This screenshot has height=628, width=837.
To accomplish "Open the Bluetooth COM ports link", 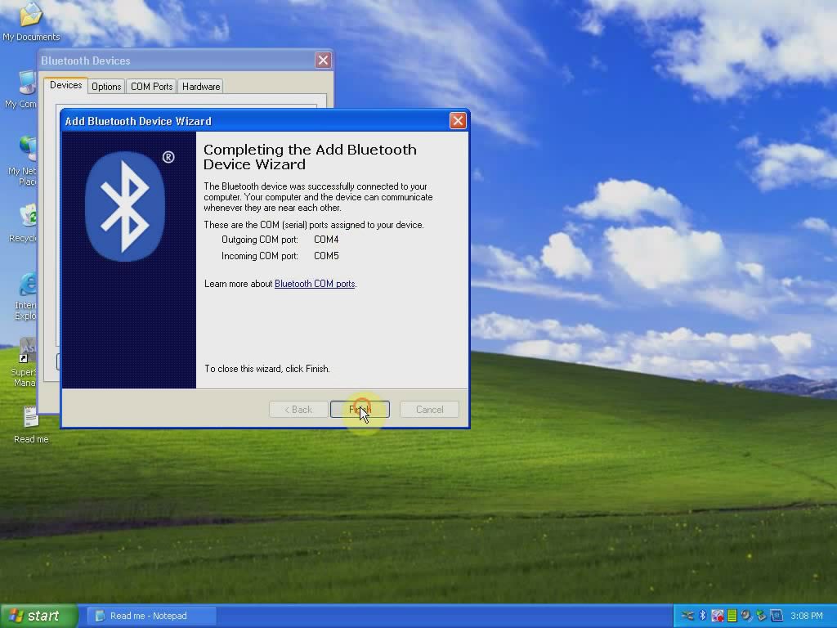I will [x=315, y=284].
